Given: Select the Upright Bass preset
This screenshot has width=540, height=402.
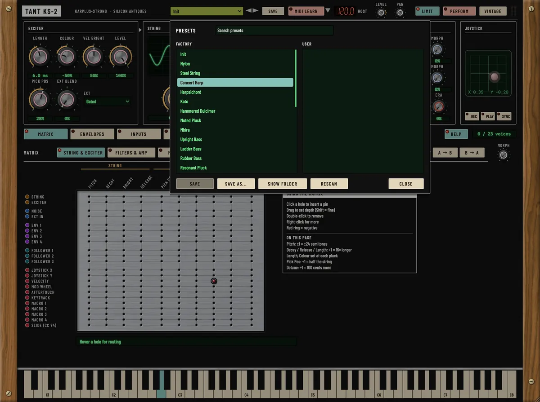Looking at the screenshot, I should [235, 139].
